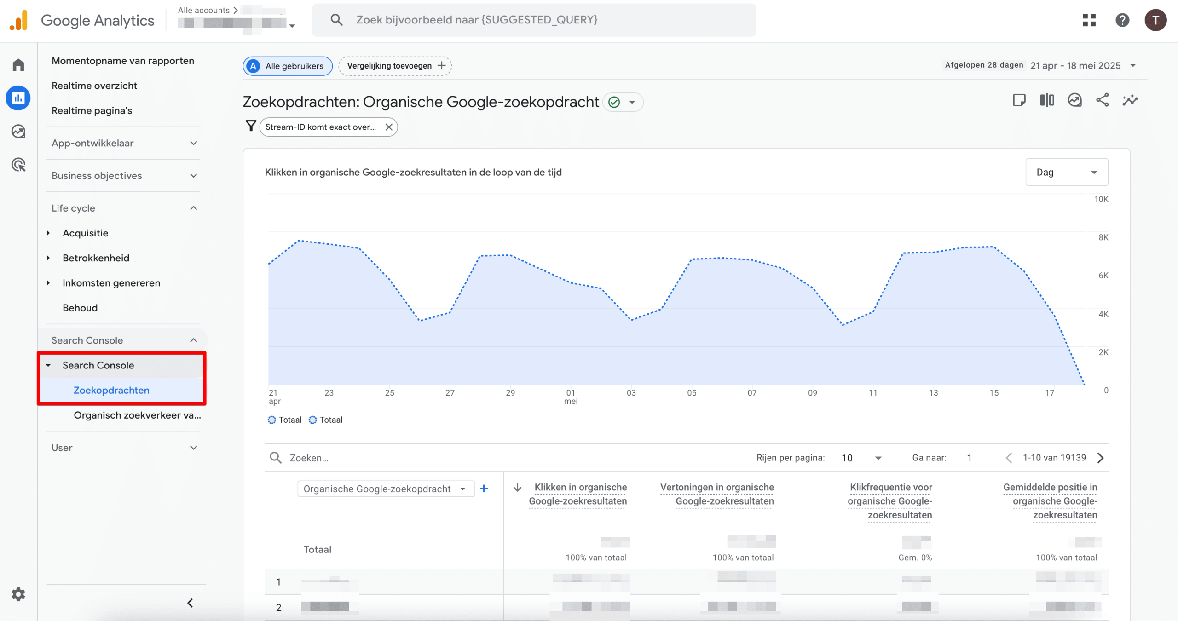Click Vergelijking toevoegen button

(395, 66)
